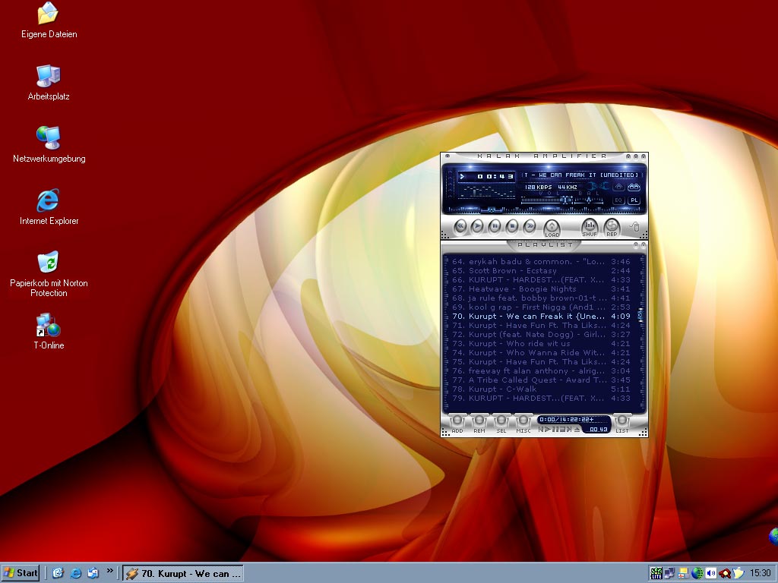Select track 67 Heatwave - Boogie Nights
Screen dimensions: 778x583
(x=541, y=289)
